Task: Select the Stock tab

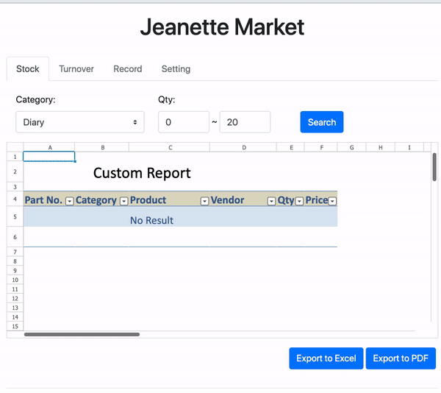Action: point(28,69)
